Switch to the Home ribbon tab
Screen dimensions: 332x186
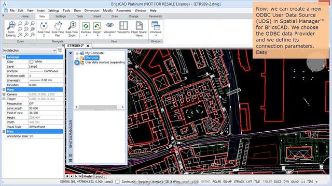25,16
